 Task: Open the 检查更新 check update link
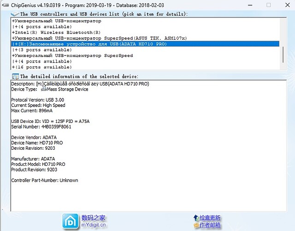[x=210, y=218]
